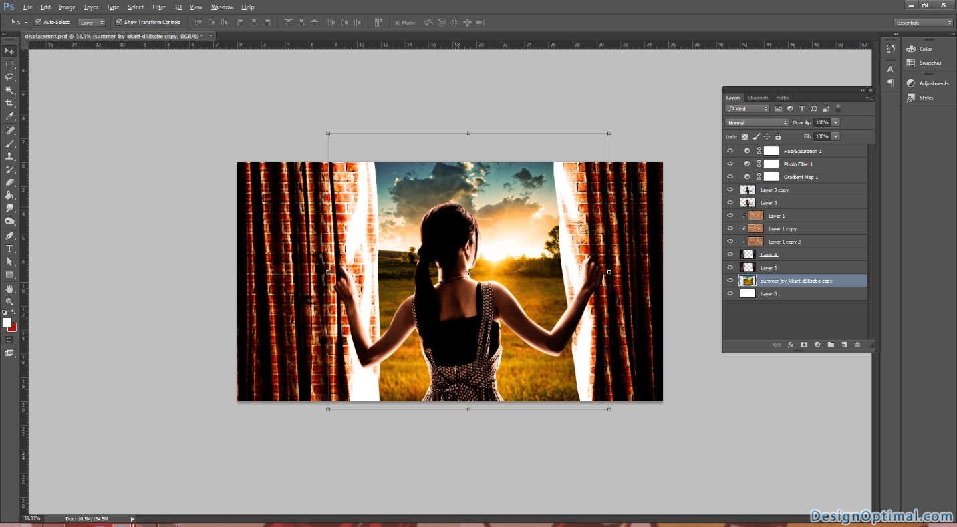The image size is (957, 527).
Task: Click the create new layer icon
Action: tap(844, 345)
